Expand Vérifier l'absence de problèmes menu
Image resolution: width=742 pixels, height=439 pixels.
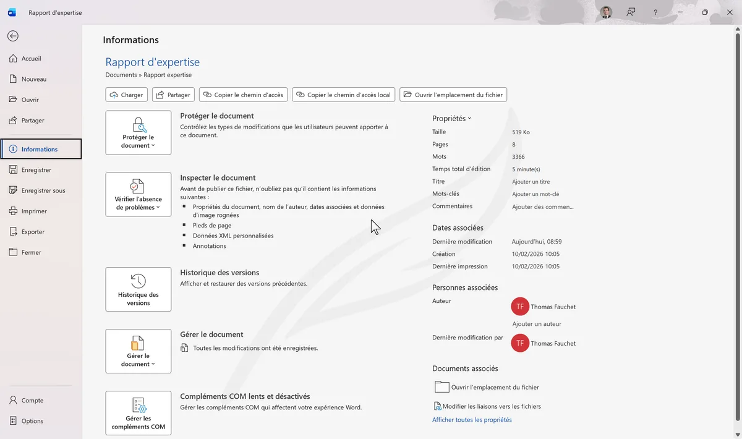click(139, 194)
